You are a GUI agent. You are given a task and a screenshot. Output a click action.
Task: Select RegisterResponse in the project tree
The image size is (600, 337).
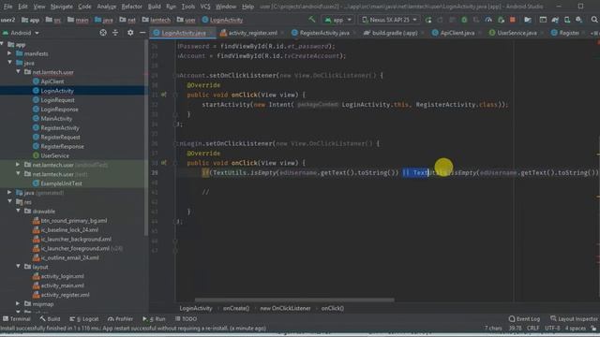(63, 146)
